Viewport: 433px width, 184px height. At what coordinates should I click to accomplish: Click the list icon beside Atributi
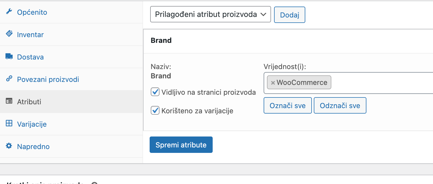pyautogui.click(x=9, y=101)
